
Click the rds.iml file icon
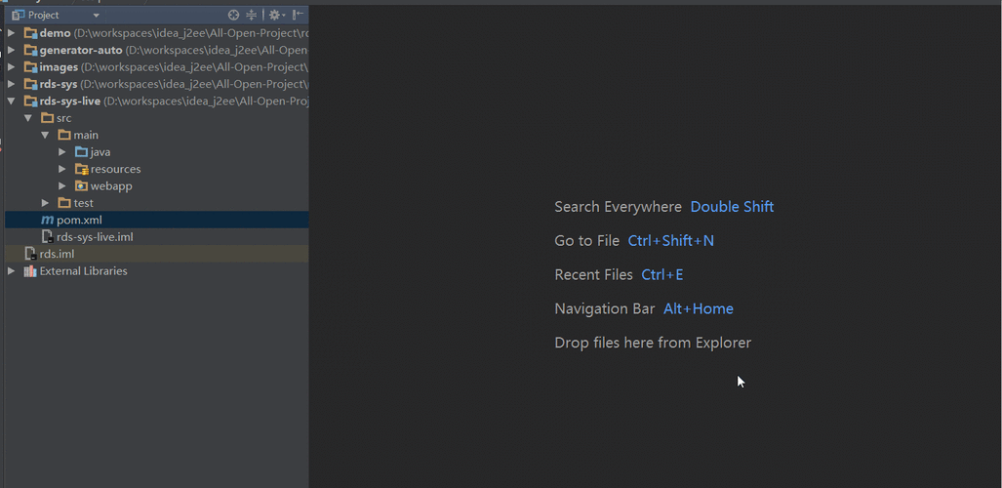point(30,254)
